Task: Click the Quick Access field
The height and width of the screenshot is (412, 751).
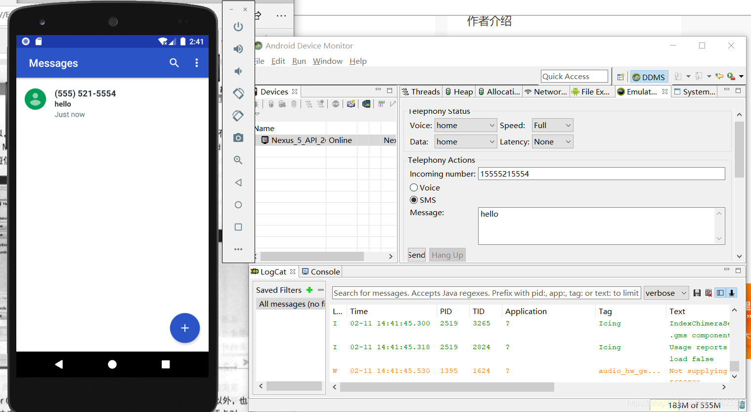Action: click(x=574, y=76)
